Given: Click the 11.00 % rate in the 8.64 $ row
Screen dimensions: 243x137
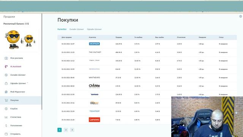Looking at the screenshot, I should pos(137,69).
